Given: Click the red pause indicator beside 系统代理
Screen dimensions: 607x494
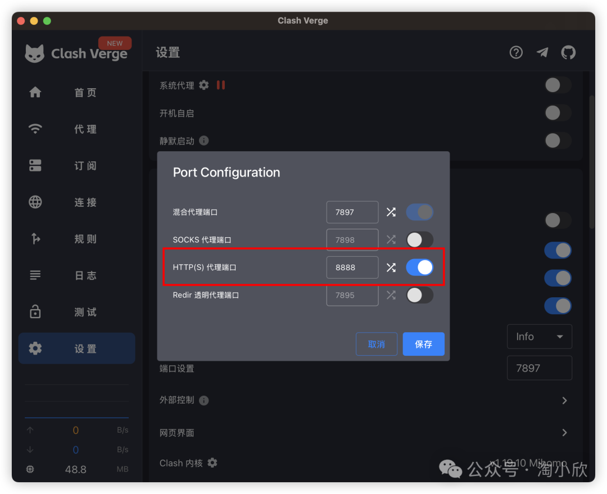Looking at the screenshot, I should point(221,85).
